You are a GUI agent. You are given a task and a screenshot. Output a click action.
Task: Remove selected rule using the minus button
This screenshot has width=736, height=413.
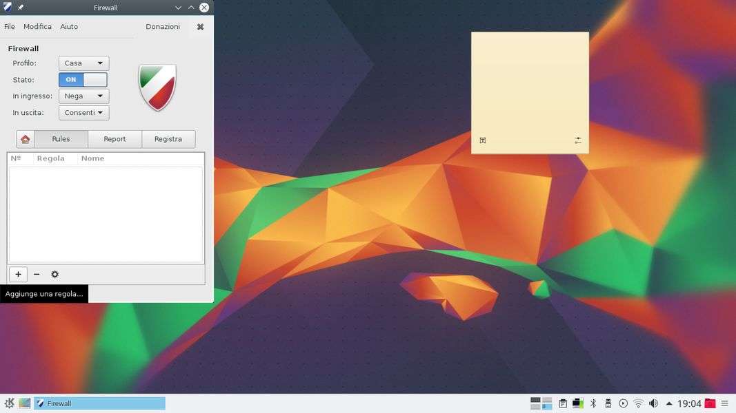pos(37,275)
